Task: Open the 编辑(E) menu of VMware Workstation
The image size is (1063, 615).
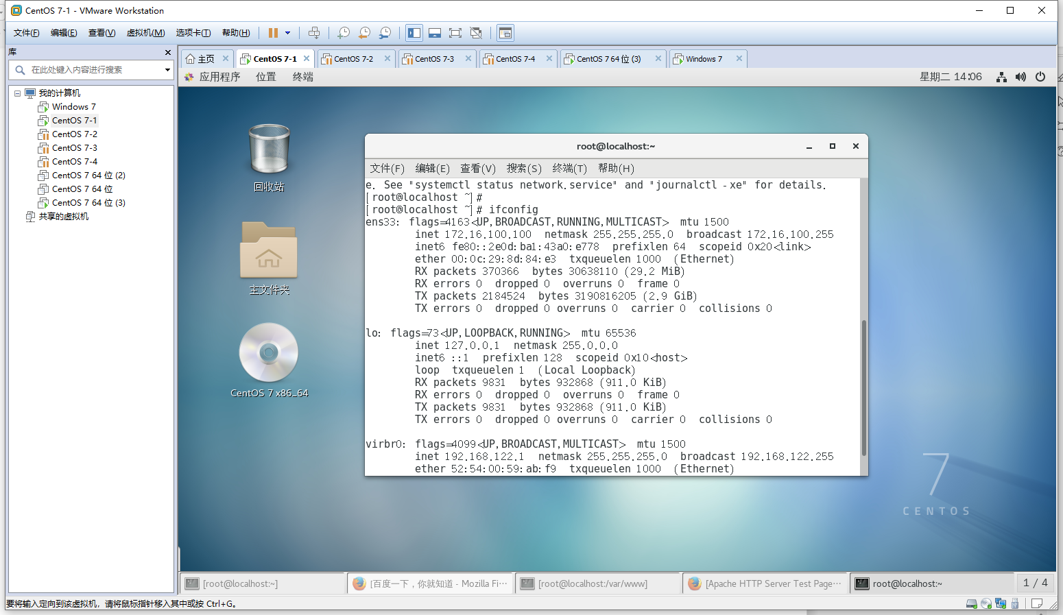Action: coord(64,33)
